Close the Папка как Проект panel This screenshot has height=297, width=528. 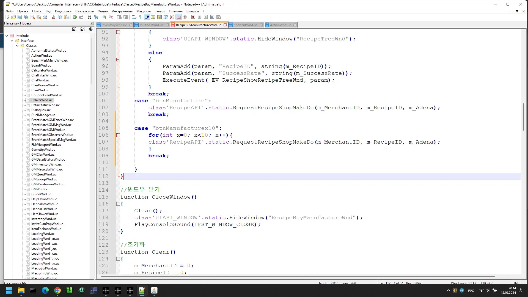pyautogui.click(x=92, y=23)
